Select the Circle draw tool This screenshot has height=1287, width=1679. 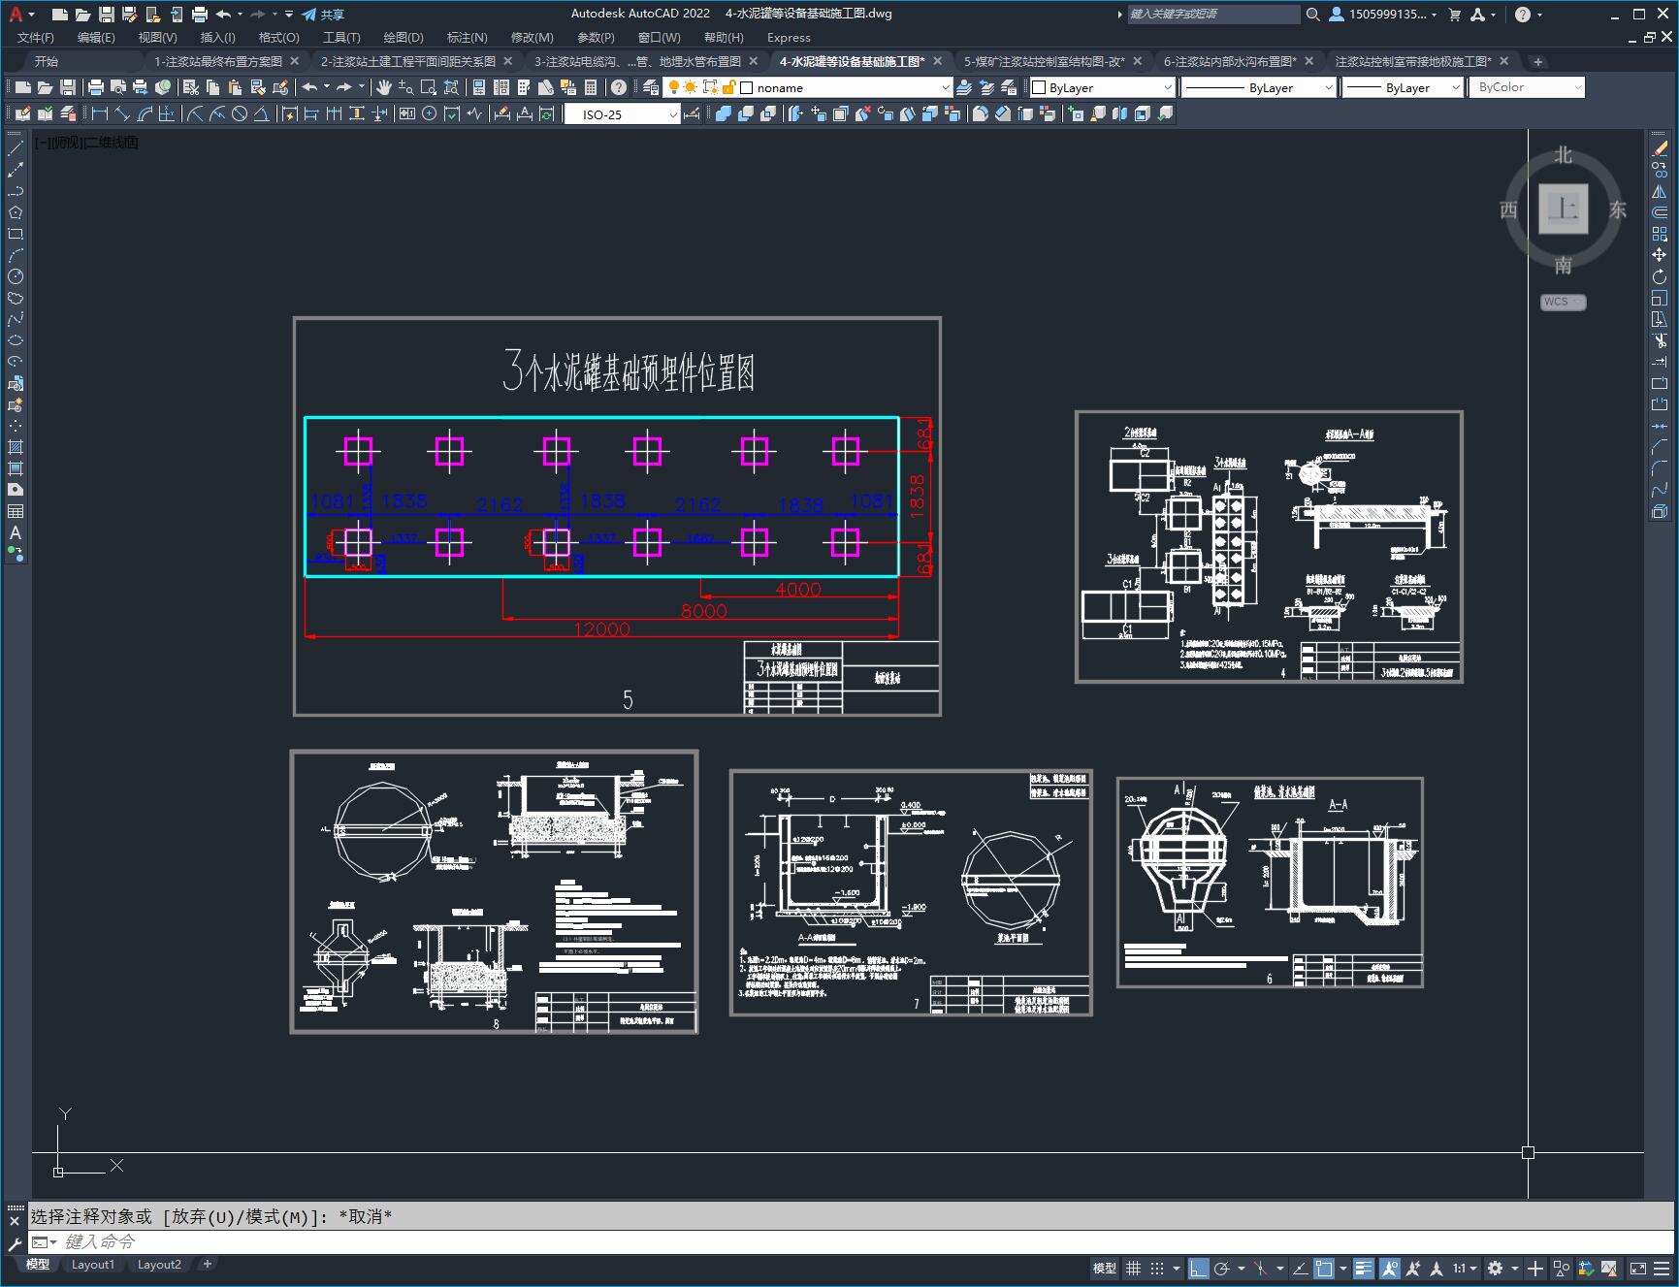(x=16, y=276)
